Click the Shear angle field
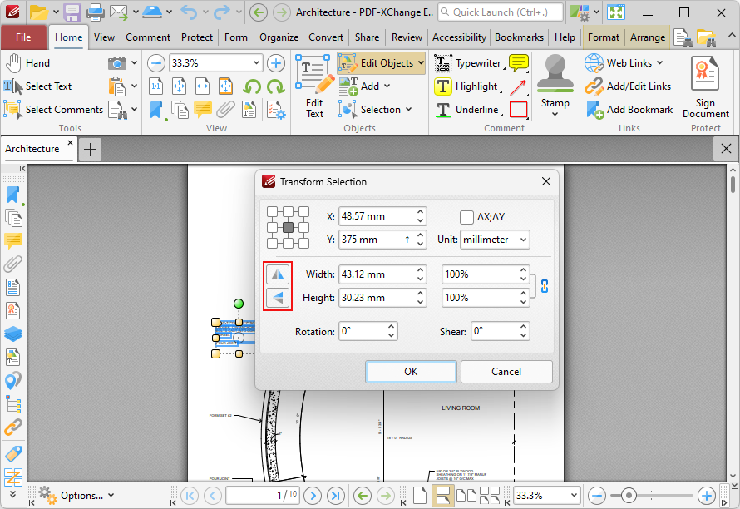This screenshot has width=740, height=509. coord(495,331)
